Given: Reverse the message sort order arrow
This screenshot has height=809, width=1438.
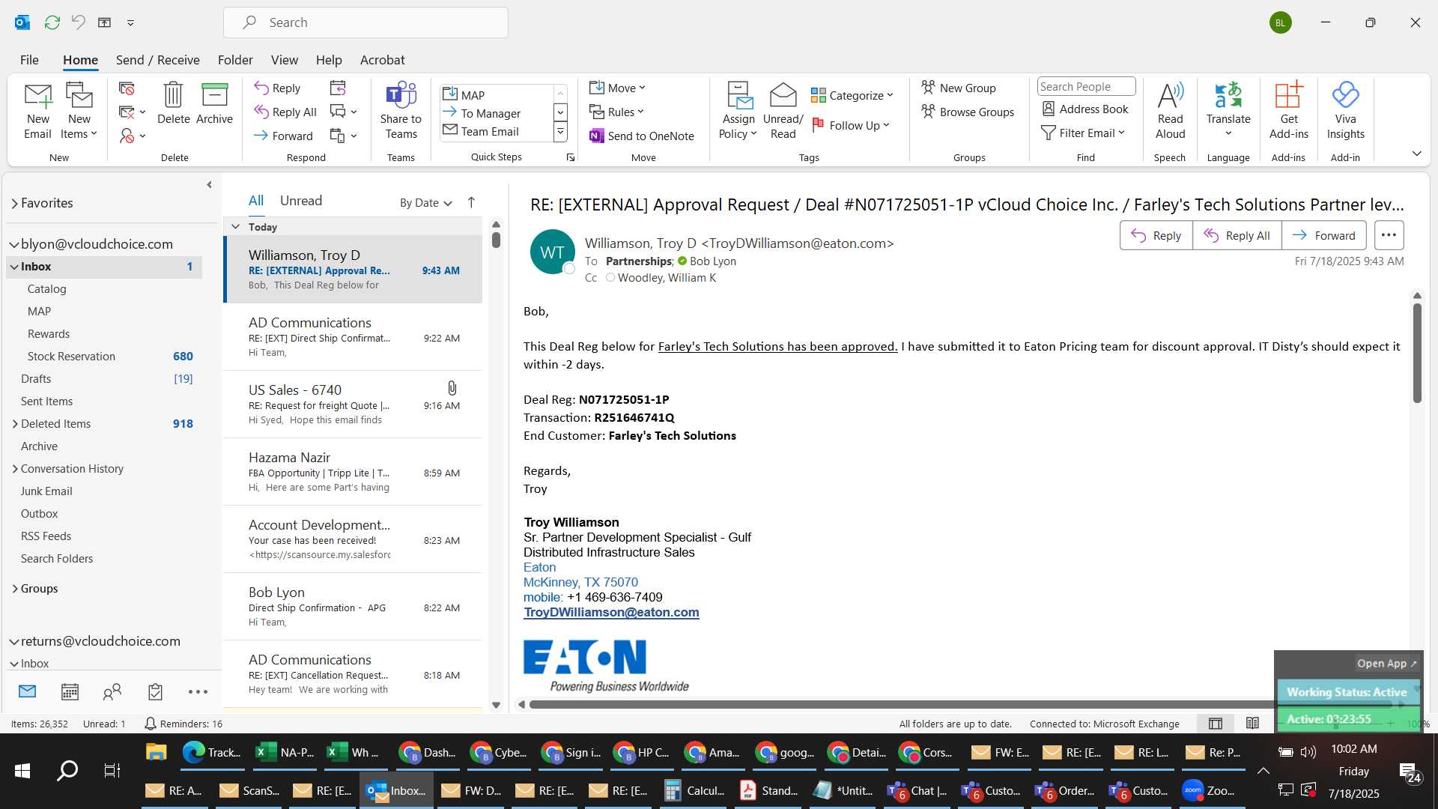Looking at the screenshot, I should pyautogui.click(x=471, y=202).
